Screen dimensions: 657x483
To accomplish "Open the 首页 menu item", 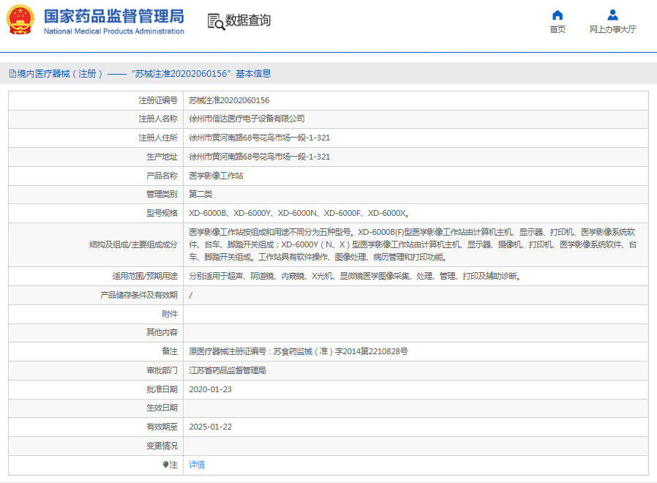I will (x=557, y=29).
